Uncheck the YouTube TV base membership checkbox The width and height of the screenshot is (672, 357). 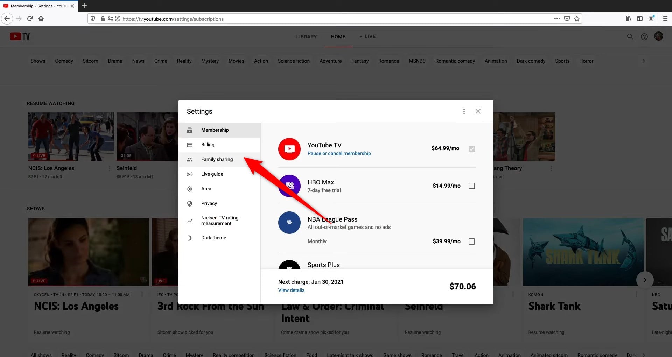(471, 149)
